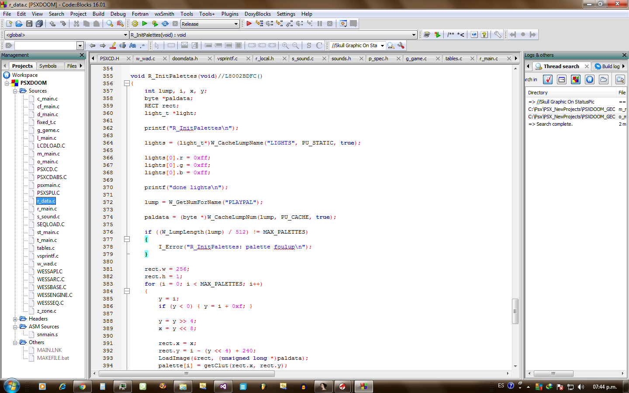This screenshot has height=393, width=629.
Task: Click the editor vertical scrollbar thumb
Action: tap(515, 311)
